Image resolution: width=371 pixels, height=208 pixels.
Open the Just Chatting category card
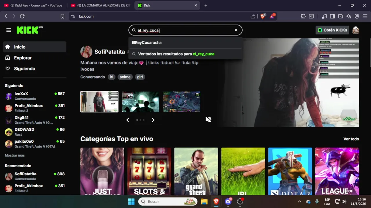pos(102,171)
